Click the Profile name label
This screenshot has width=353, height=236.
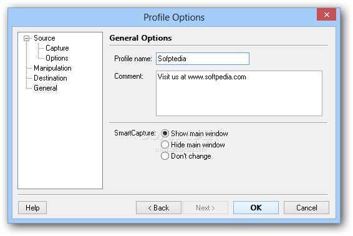133,59
